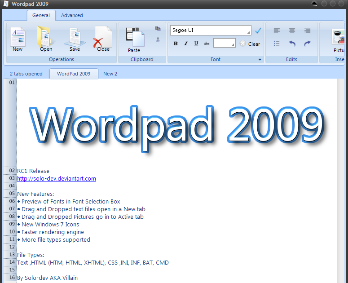The height and width of the screenshot is (283, 348).
Task: Switch to the Advanced ribbon tab
Action: click(72, 15)
